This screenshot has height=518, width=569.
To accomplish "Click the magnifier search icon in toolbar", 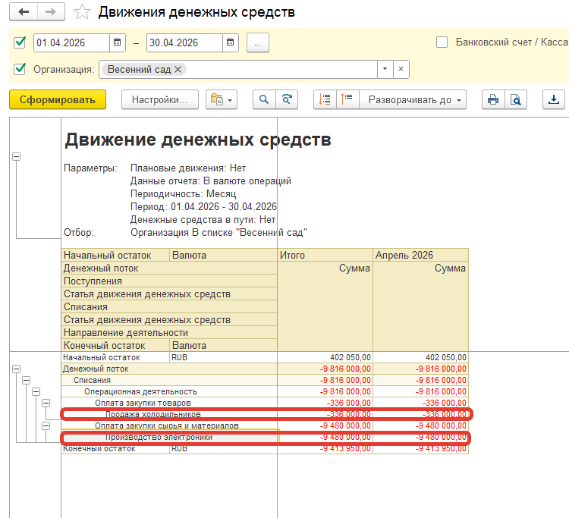I will tap(265, 99).
